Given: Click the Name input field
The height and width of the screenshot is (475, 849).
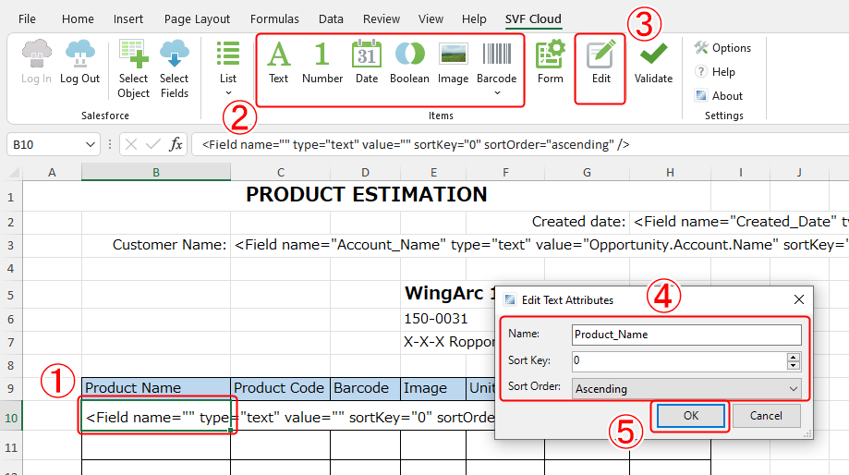Looking at the screenshot, I should 685,335.
